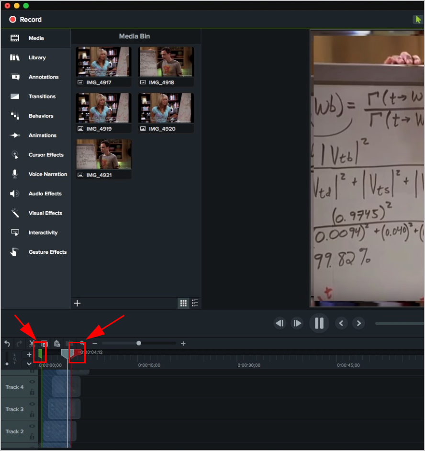425x451 pixels.
Task: Paste media onto the timeline
Action: [56, 343]
